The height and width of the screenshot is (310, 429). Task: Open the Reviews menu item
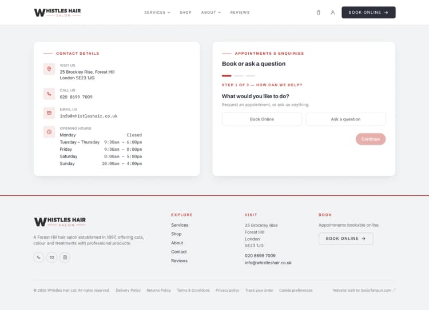(x=240, y=13)
